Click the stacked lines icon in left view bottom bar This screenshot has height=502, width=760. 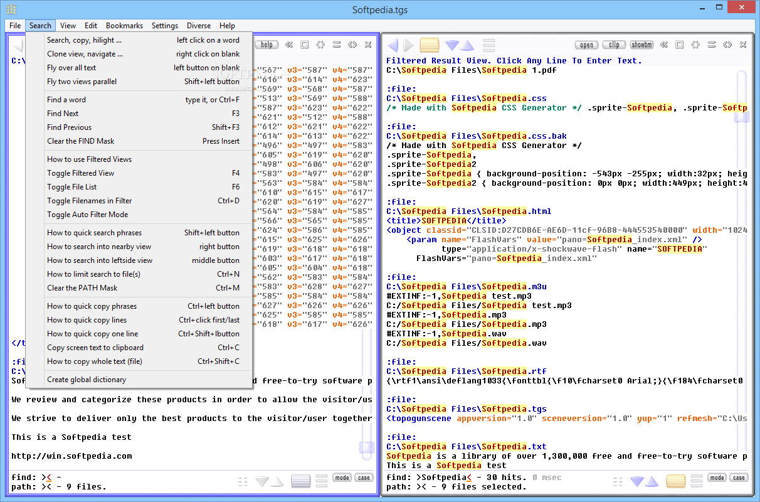point(322,481)
